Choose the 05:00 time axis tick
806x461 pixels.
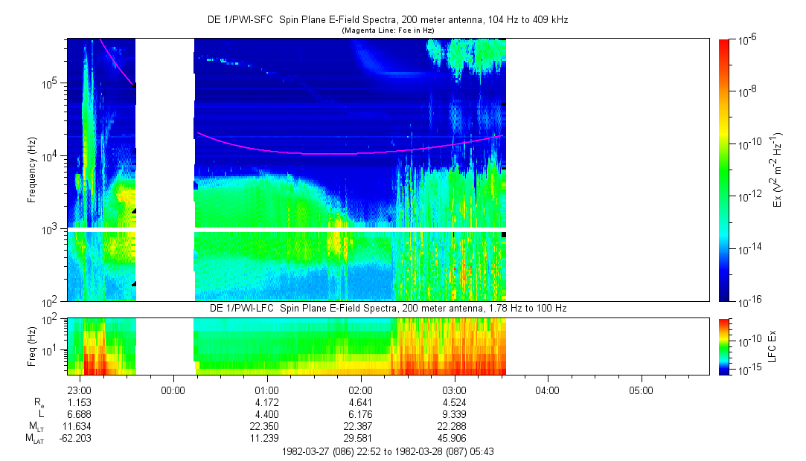tap(641, 390)
